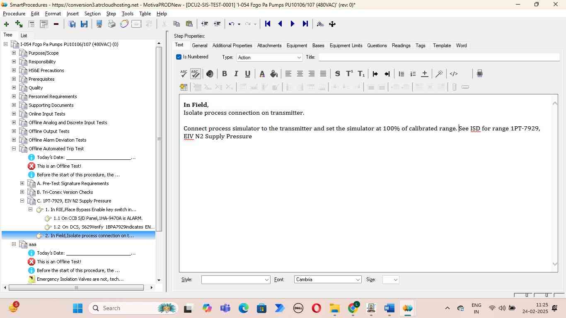The image size is (566, 318).
Task: Open the Size dropdown
Action: [391, 279]
